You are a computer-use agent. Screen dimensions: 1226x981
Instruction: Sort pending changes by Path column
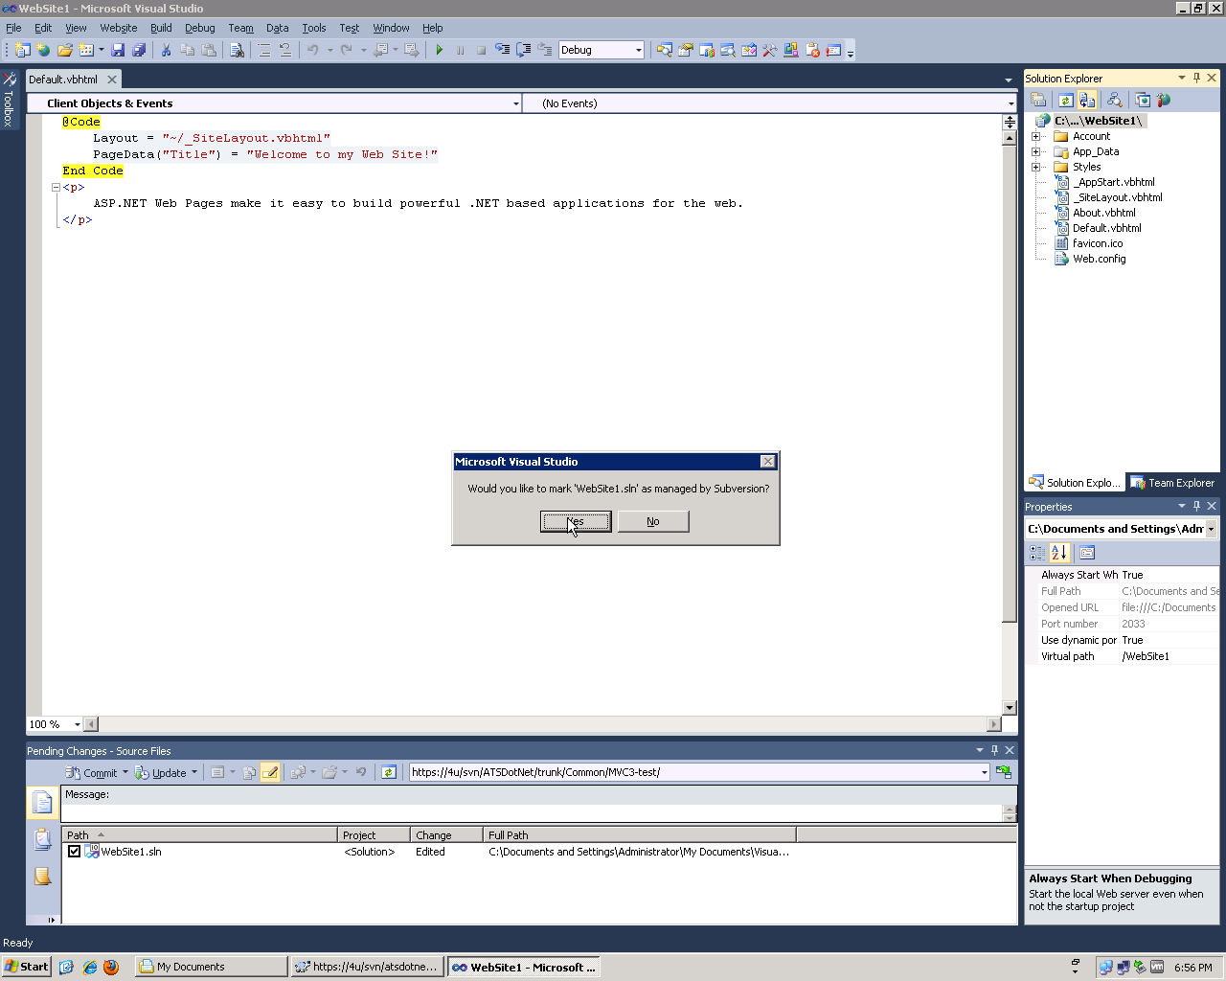(x=199, y=835)
